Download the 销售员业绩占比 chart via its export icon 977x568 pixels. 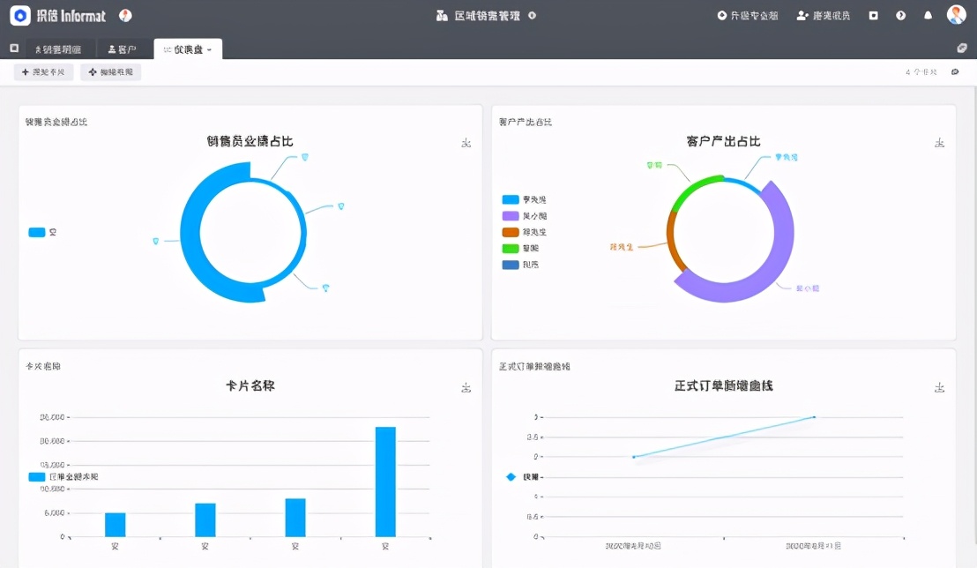coord(466,141)
